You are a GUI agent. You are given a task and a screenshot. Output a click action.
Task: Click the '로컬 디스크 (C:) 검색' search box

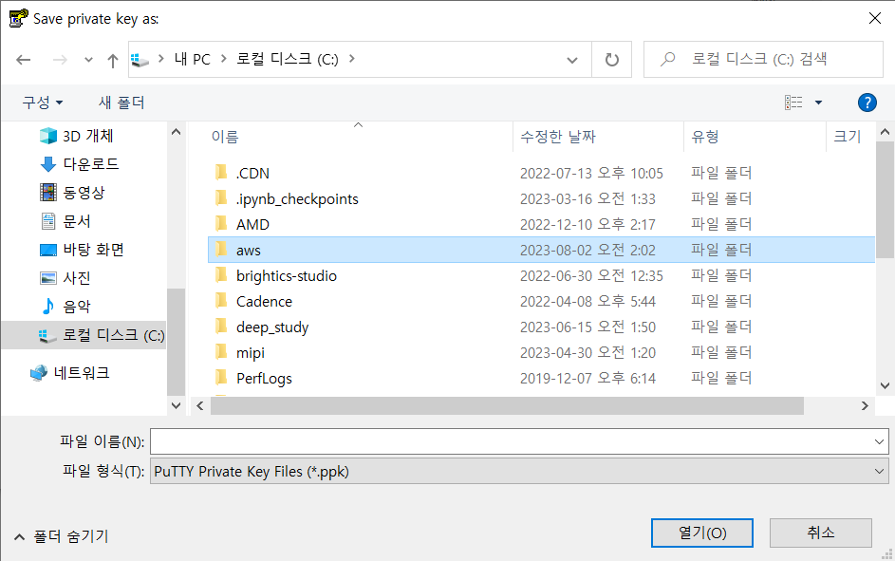[763, 60]
